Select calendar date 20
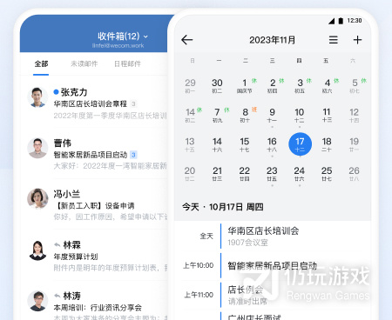Viewport: 392px width, 320px height. tap(190, 174)
